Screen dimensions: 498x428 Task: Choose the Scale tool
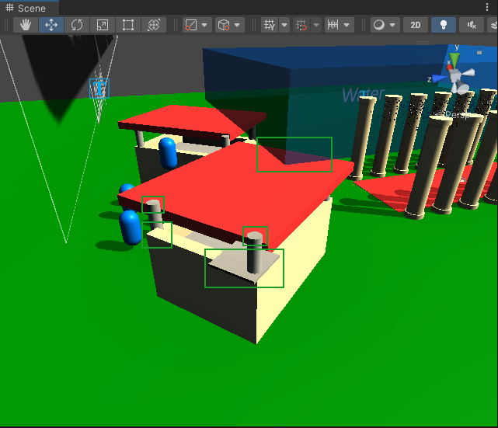[x=103, y=25]
